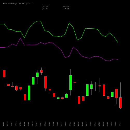Screen dimensions: 130x130
Task: Click the open value O: 1.91
Action: pos(45,9)
